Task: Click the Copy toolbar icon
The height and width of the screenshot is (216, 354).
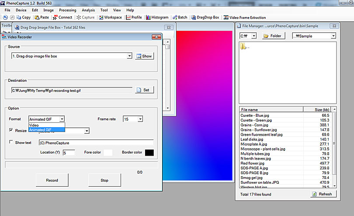Action: point(23,17)
